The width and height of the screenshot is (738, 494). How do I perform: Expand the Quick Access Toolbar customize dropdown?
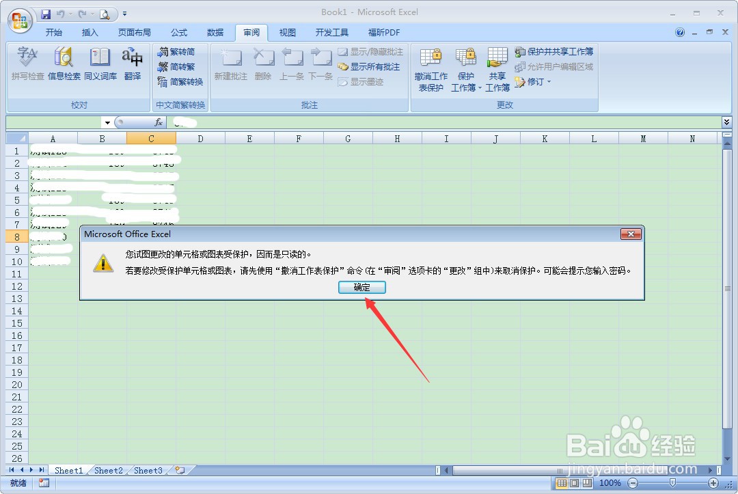[x=124, y=12]
